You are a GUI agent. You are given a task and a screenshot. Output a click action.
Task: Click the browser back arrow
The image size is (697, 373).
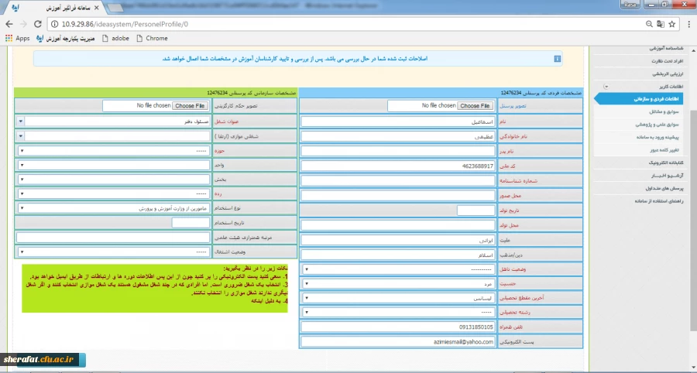pos(9,24)
